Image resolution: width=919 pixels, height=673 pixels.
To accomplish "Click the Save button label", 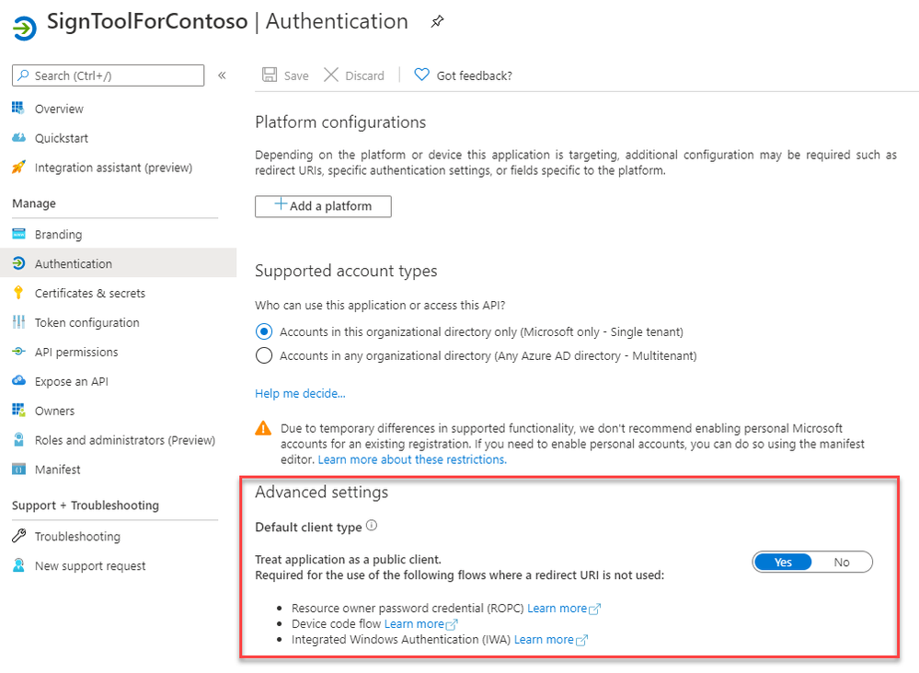I will click(x=296, y=75).
